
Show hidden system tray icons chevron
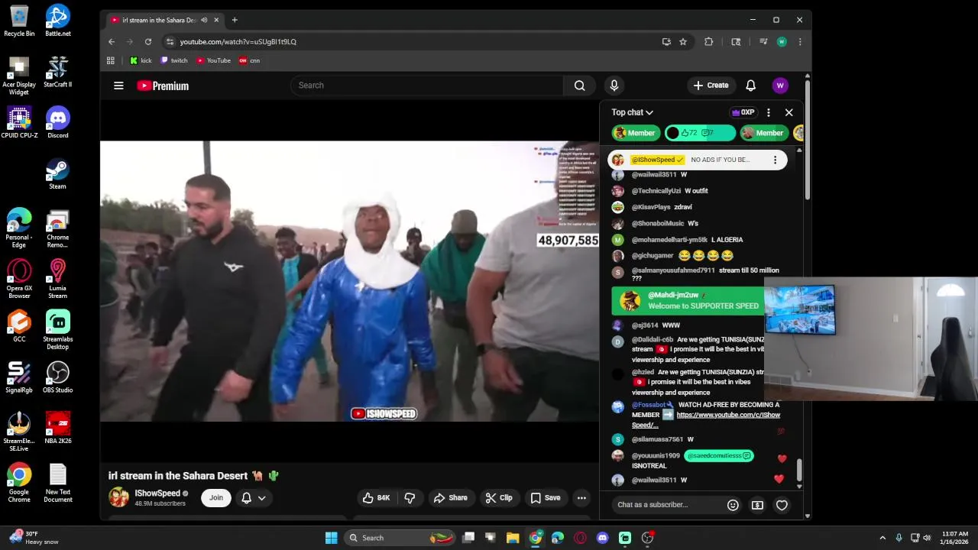coord(882,538)
